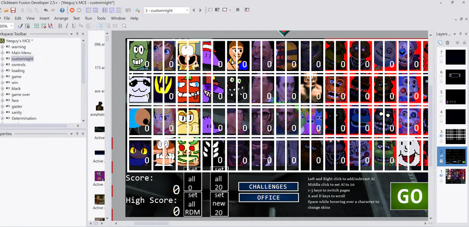Create a new layer in Layers panel
Screen dimensions: 469x227
440,43
